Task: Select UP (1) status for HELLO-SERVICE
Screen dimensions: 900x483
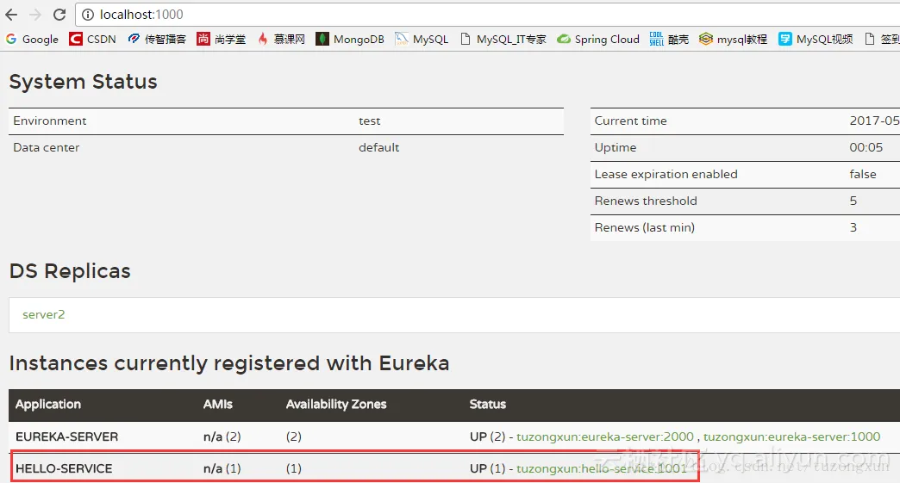Action: click(487, 468)
